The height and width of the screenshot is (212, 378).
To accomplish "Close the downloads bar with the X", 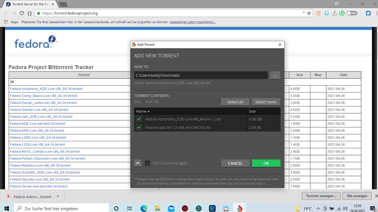I will tap(376, 196).
